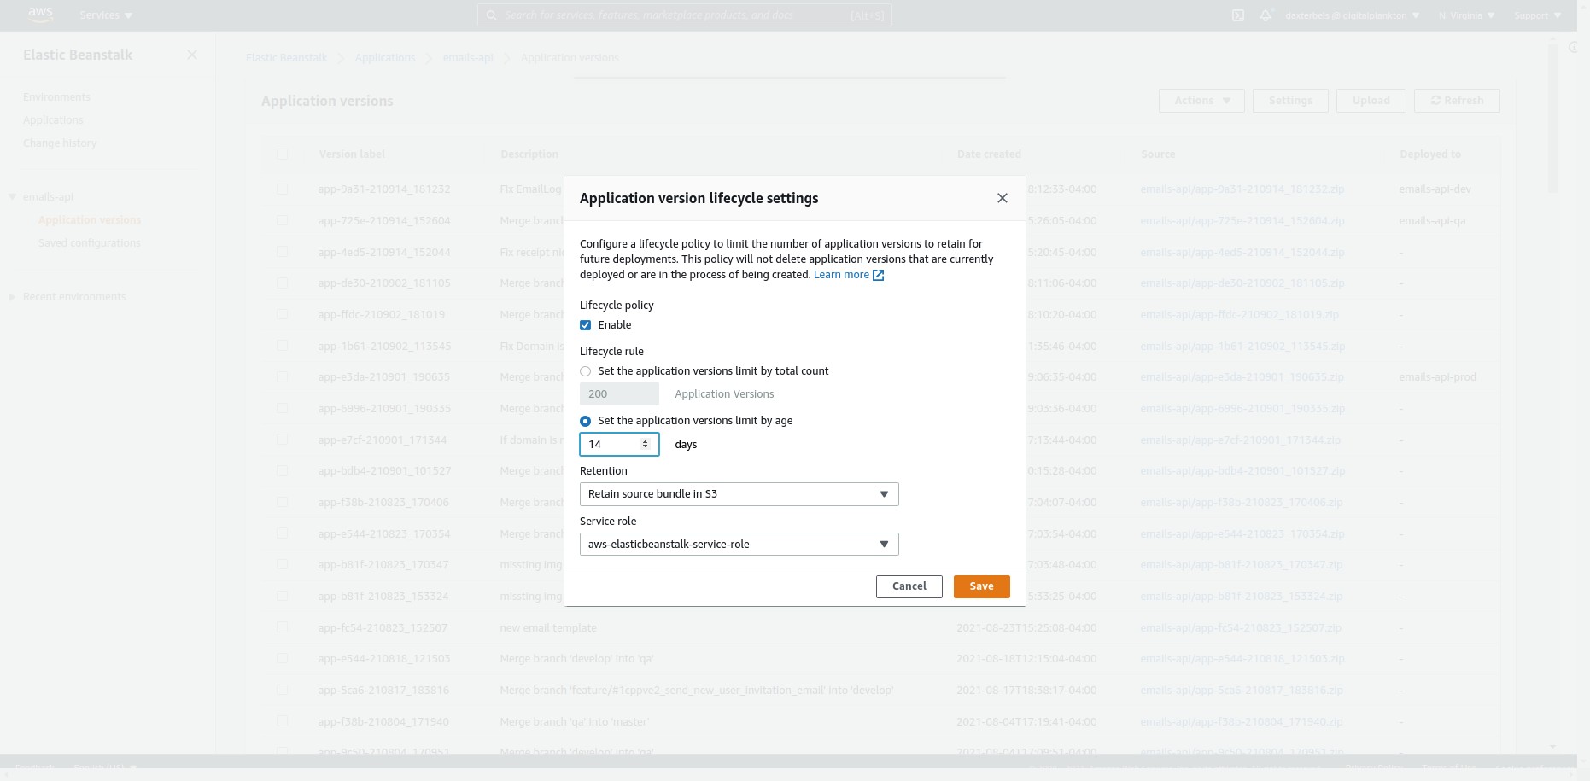
Task: Open the Learn more link
Action: [x=849, y=275]
